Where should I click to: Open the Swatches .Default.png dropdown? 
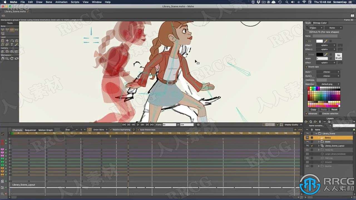coord(328,84)
